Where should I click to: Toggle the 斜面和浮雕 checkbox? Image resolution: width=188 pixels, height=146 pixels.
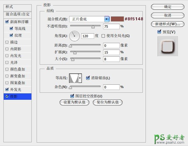[7, 22]
